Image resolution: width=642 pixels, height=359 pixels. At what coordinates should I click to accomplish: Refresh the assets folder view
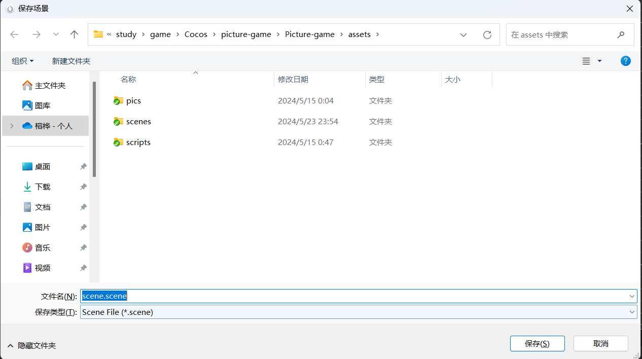point(487,34)
